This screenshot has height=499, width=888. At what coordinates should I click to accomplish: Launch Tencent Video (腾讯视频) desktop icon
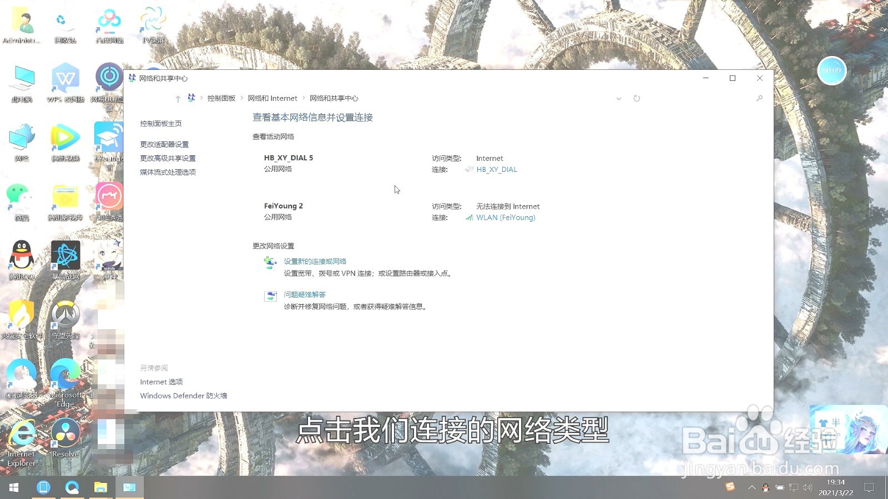click(65, 142)
